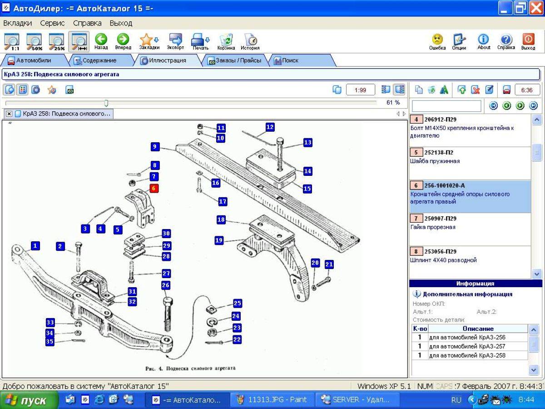Open the История history icon

tap(250, 41)
